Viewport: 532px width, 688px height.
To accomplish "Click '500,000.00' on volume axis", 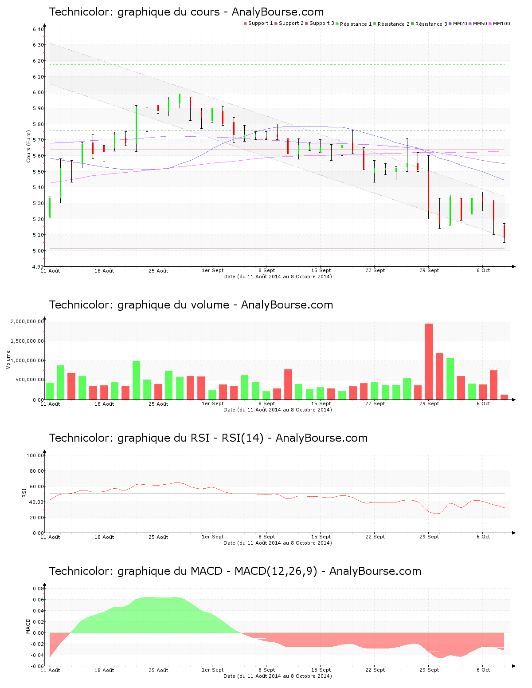I will pyautogui.click(x=29, y=380).
